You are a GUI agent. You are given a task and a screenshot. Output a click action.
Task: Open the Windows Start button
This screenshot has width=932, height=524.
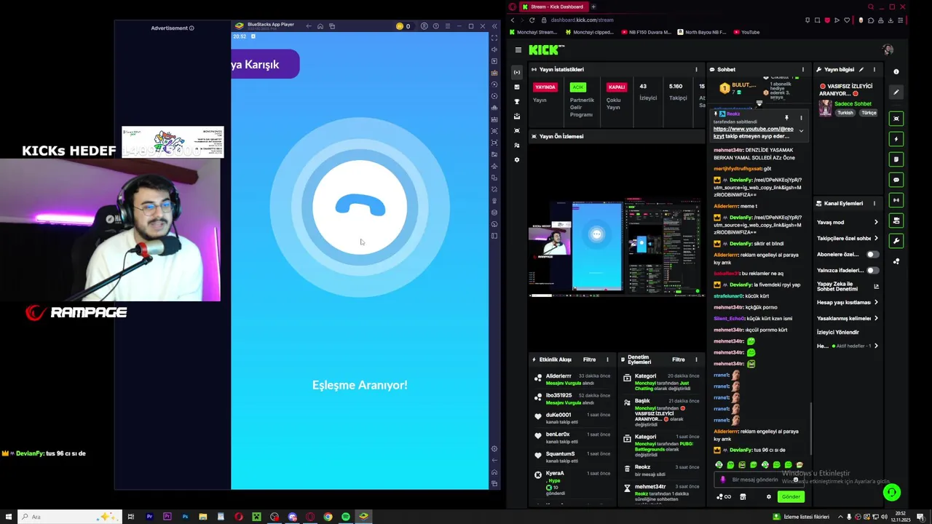[8, 517]
